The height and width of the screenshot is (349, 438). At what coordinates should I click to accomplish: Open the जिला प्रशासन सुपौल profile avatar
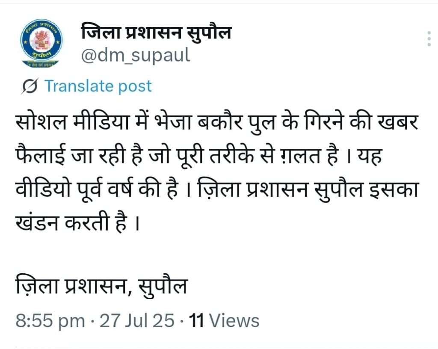(41, 43)
